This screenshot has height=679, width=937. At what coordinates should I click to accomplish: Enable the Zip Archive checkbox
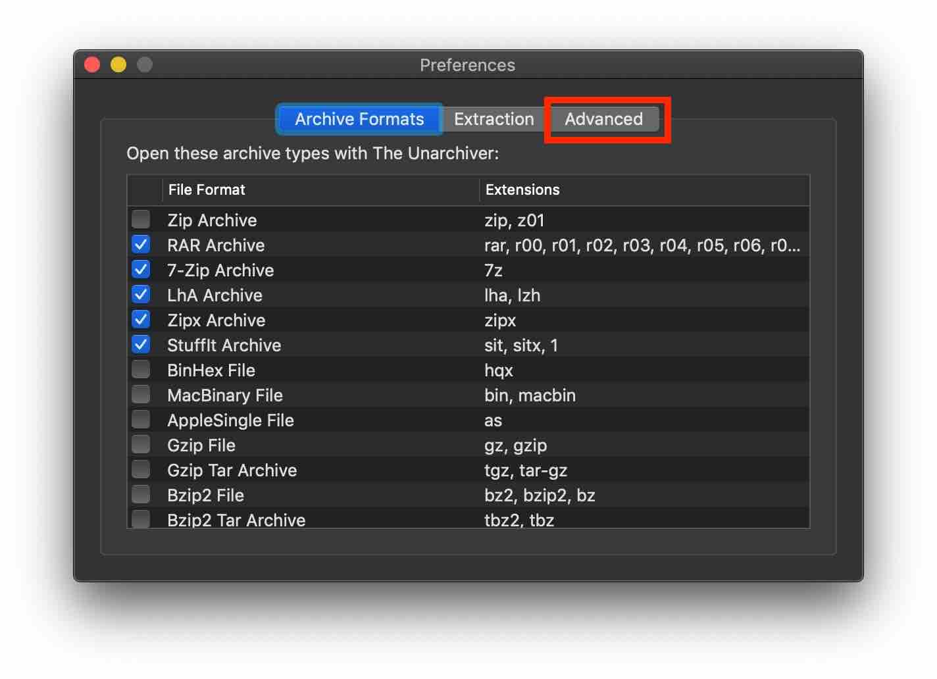[141, 219]
